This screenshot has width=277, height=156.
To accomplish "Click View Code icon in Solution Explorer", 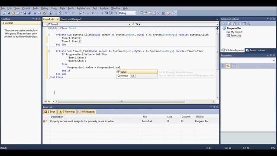I will [240, 23].
